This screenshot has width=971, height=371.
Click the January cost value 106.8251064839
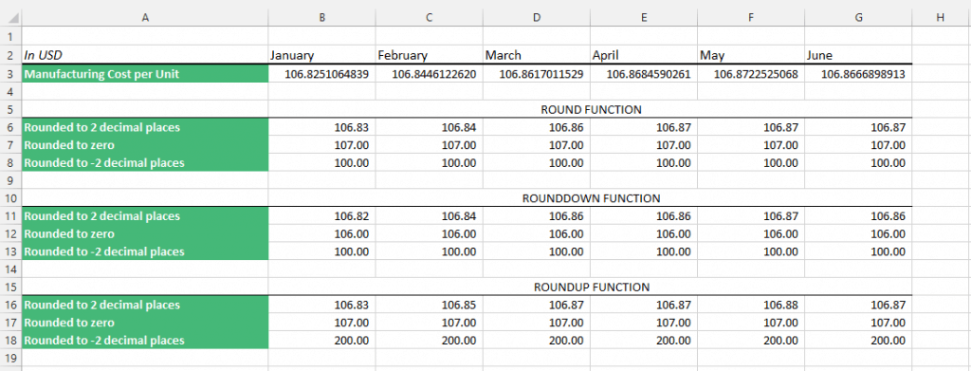point(322,74)
